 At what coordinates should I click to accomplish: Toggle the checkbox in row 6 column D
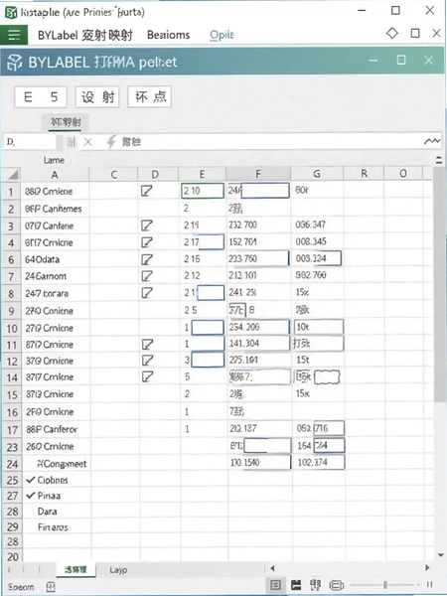[147, 259]
